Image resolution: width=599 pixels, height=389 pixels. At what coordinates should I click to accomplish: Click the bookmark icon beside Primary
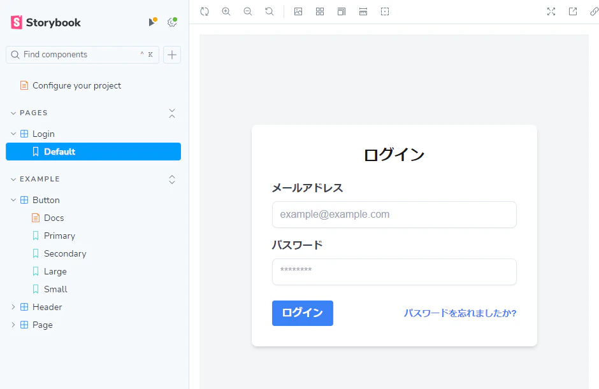tap(36, 236)
